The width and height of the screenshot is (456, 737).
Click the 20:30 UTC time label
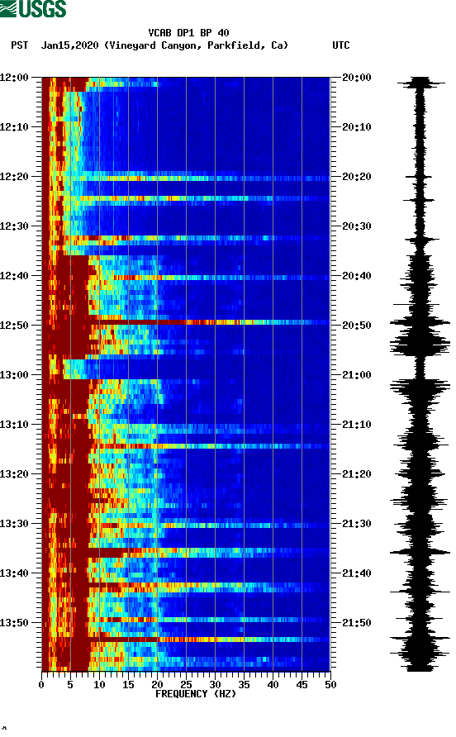tap(357, 226)
